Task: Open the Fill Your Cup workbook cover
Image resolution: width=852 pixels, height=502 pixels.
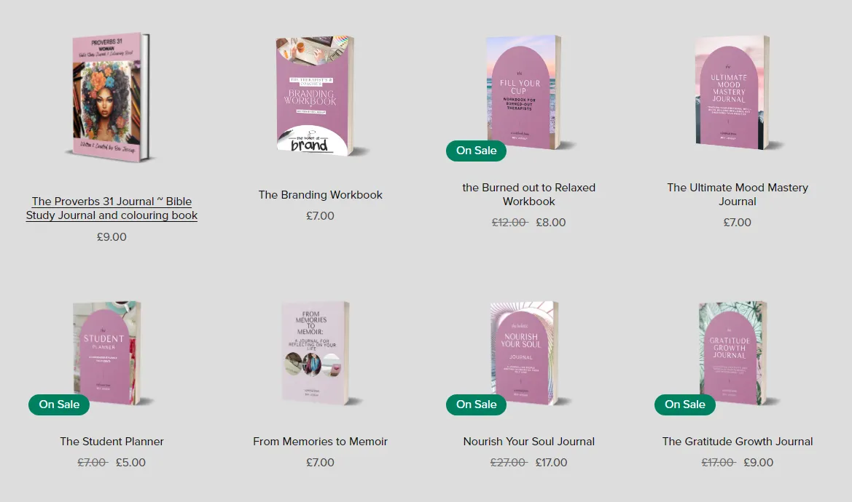Action: 528,92
